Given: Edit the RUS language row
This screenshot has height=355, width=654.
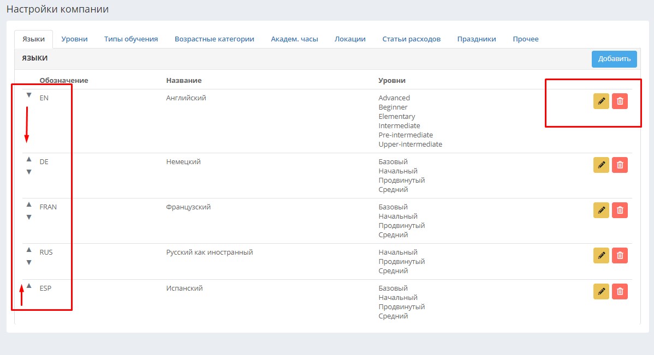Looking at the screenshot, I should 601,255.
